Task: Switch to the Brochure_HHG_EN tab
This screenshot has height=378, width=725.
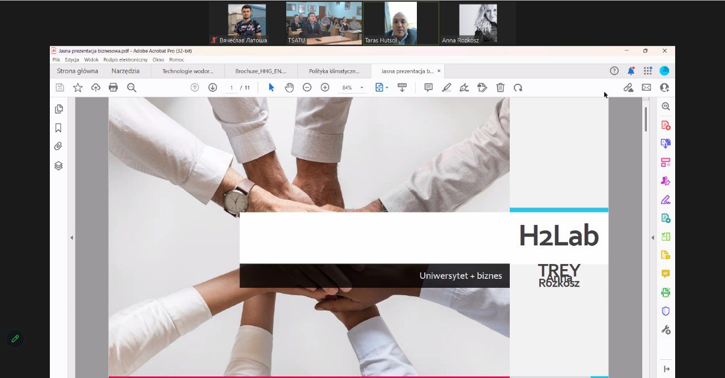Action: [261, 71]
